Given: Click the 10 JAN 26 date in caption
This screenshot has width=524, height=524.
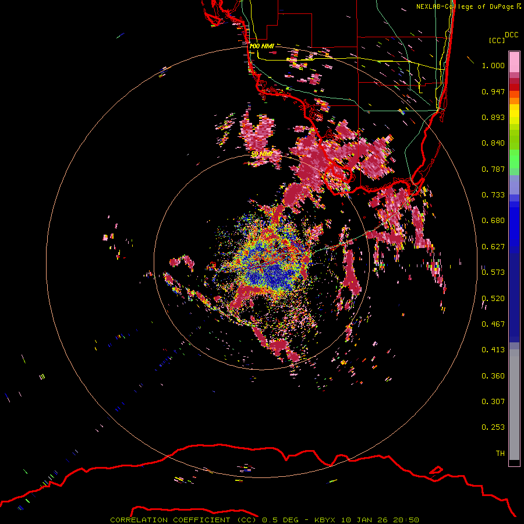Looking at the screenshot, I should tap(365, 520).
